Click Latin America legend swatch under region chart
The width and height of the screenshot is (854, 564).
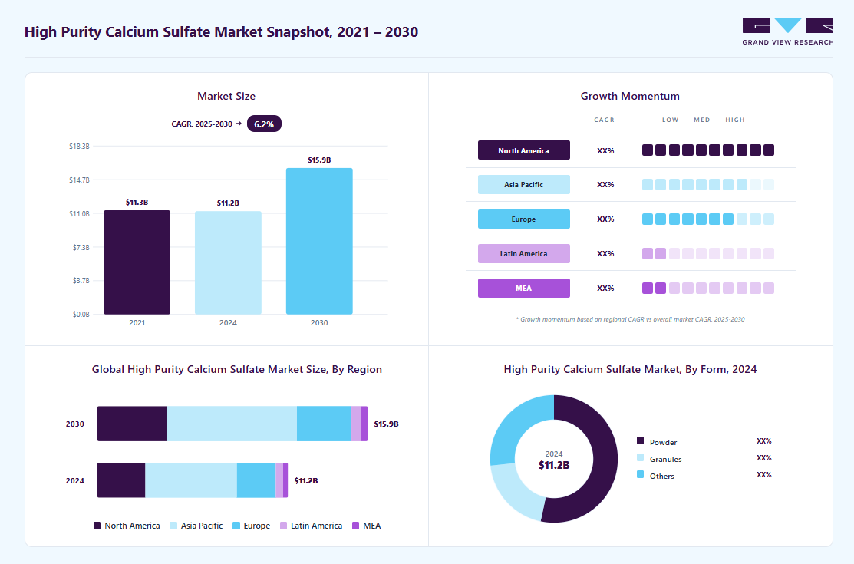[x=283, y=526]
